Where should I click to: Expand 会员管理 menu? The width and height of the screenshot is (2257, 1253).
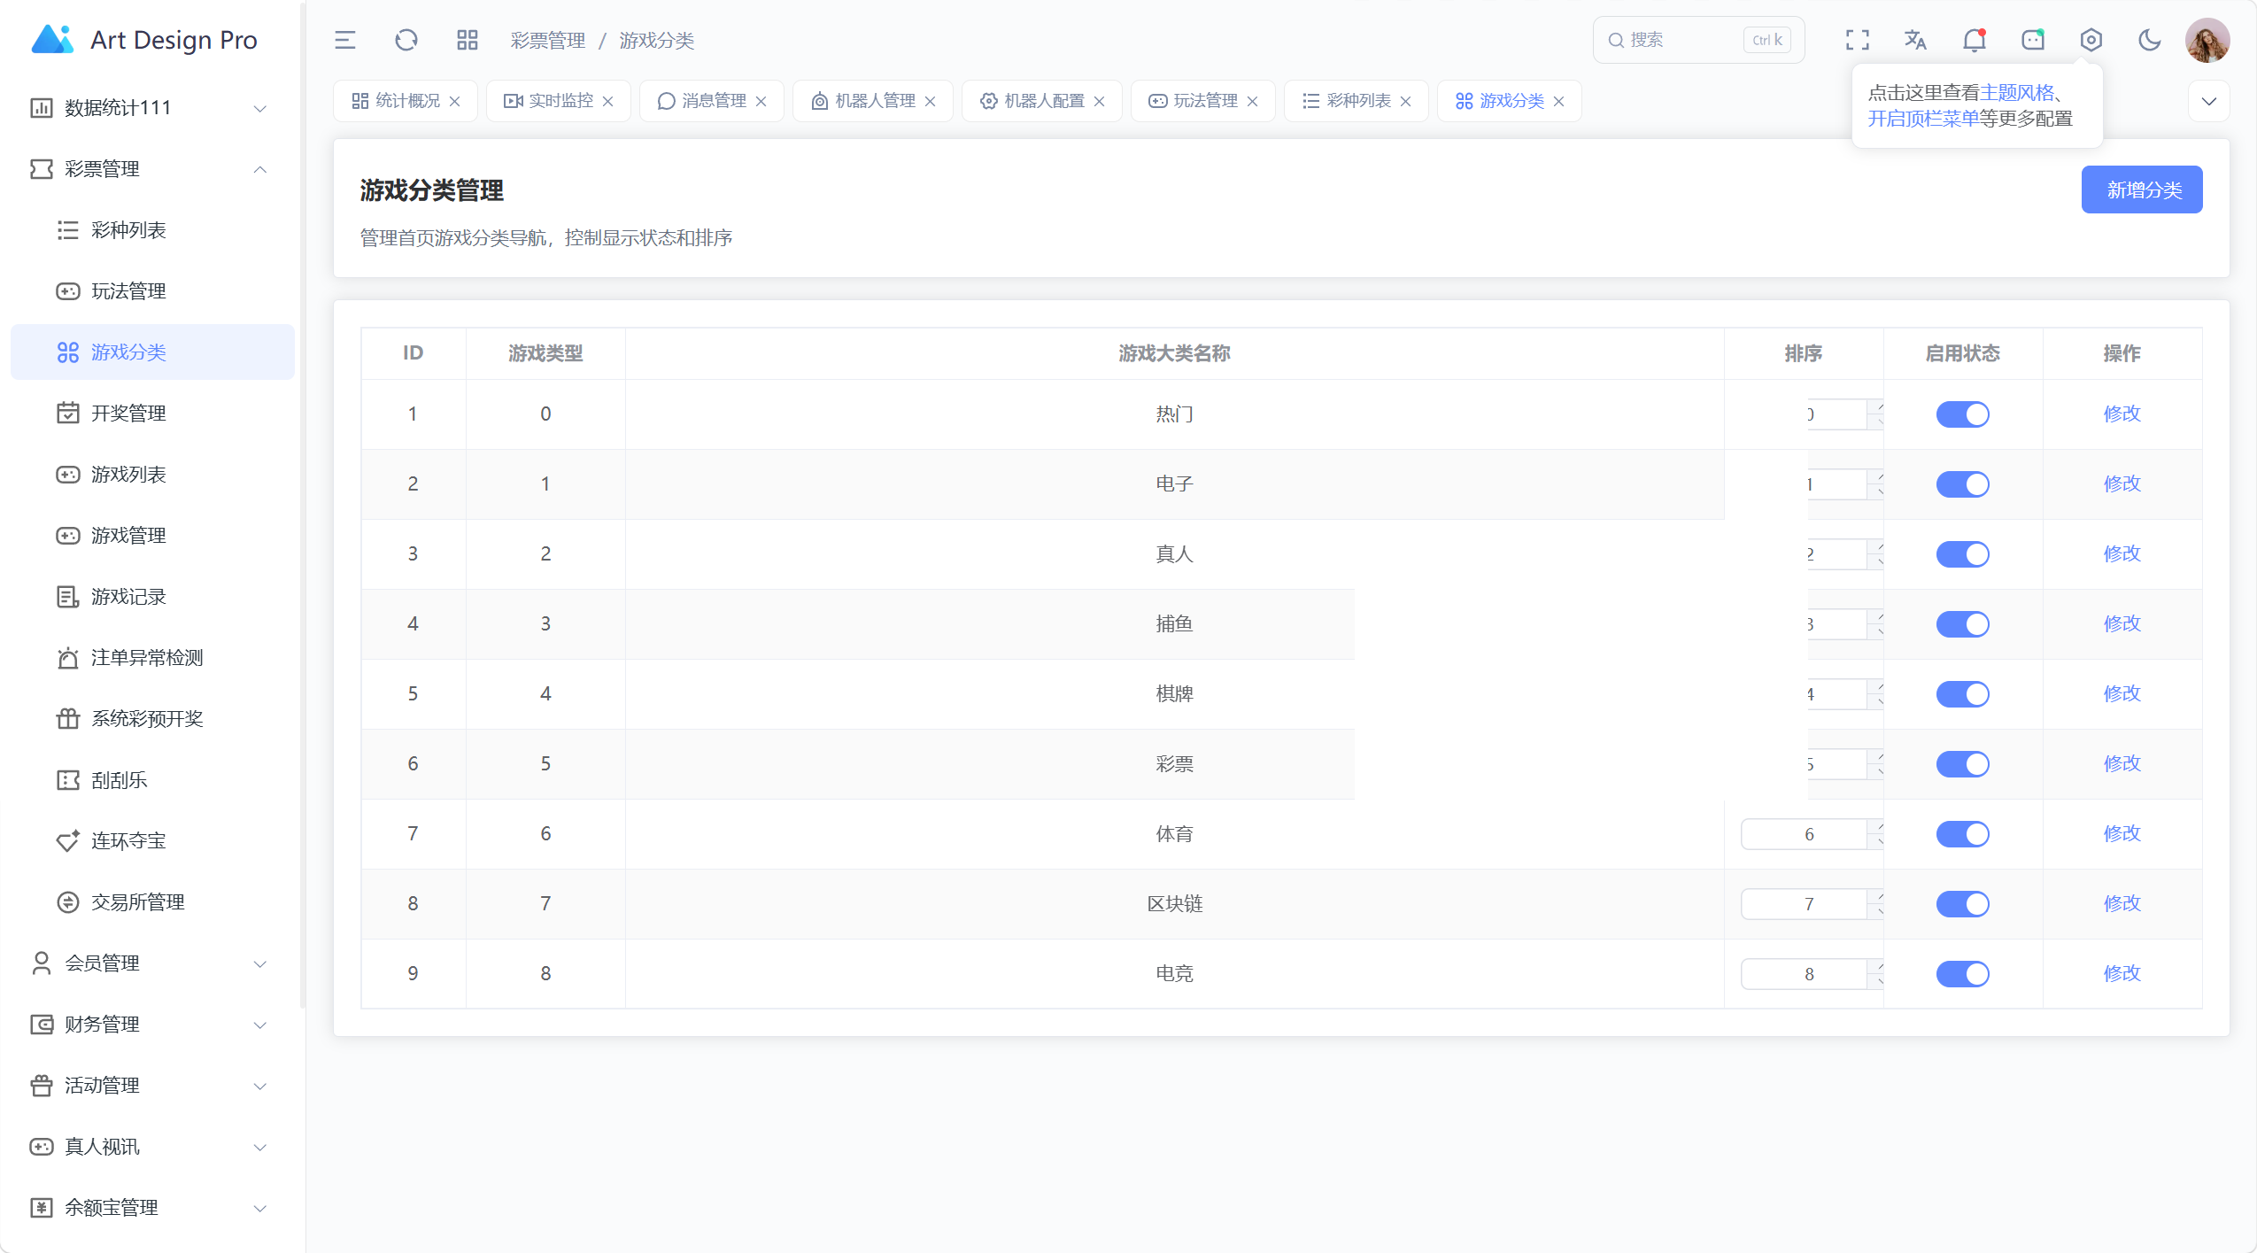point(152,963)
